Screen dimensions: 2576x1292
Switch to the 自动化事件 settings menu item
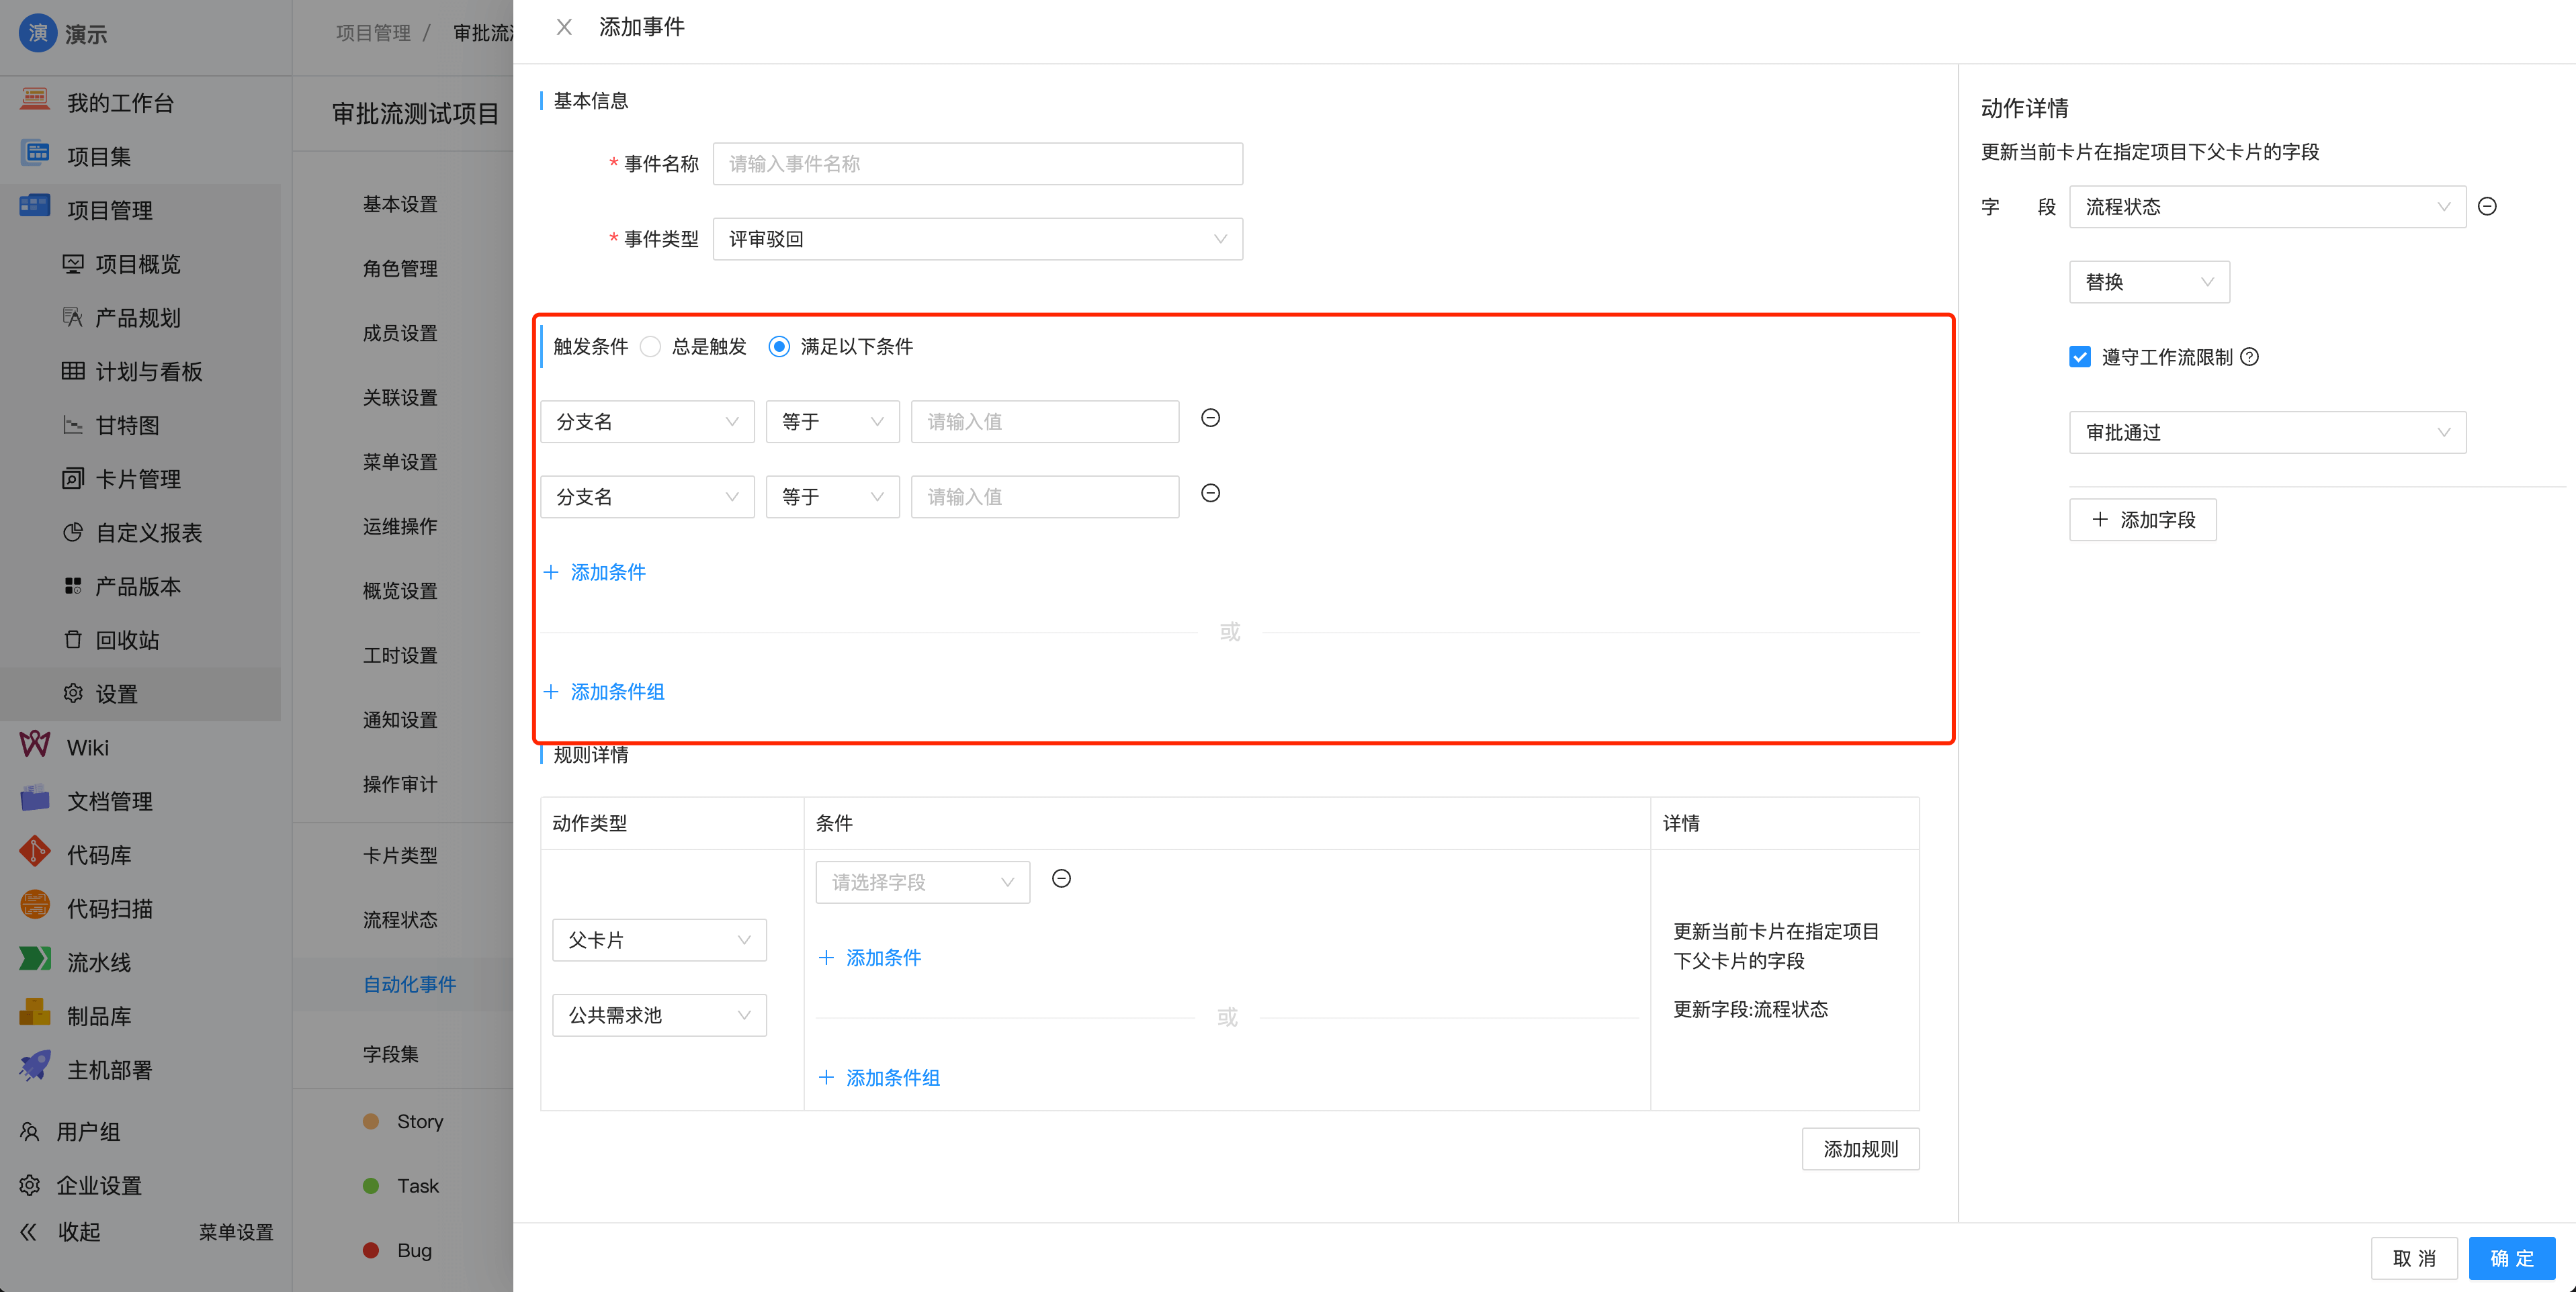(409, 984)
